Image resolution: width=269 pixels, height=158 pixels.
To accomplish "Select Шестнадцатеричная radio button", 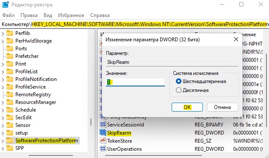I will [178, 81].
